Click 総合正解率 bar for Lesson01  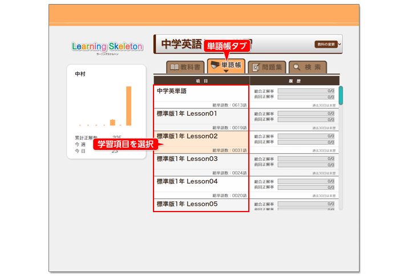[306, 113]
